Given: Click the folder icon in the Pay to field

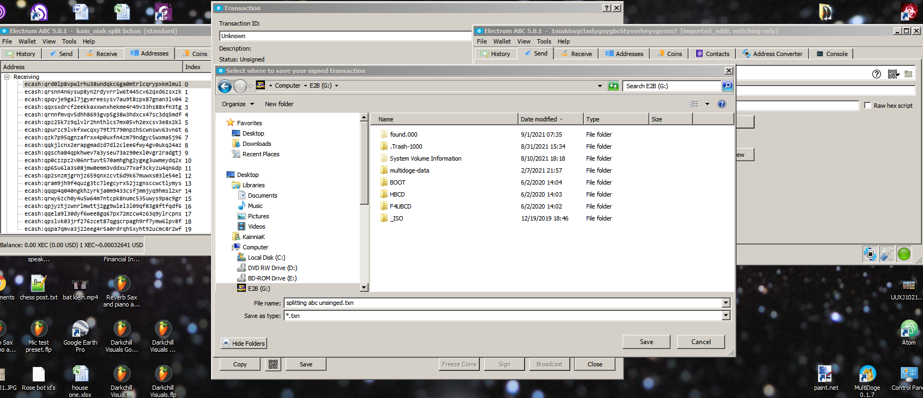Looking at the screenshot, I should [908, 74].
